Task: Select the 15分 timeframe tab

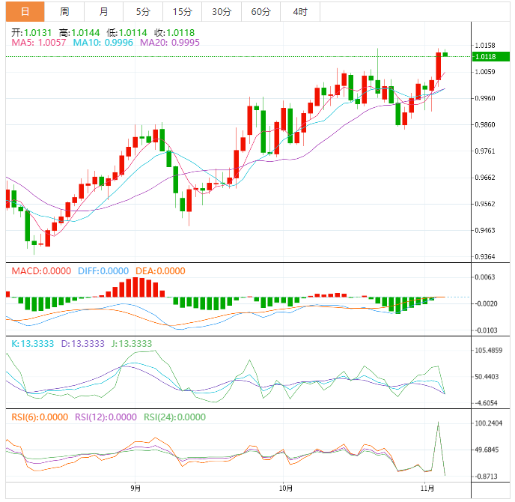Action: (182, 11)
